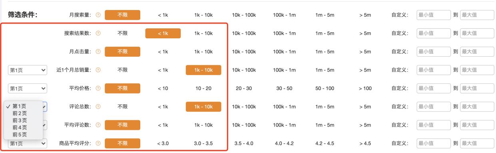
Task: Click help icon beside 近1个月总销量
Action: [98, 70]
